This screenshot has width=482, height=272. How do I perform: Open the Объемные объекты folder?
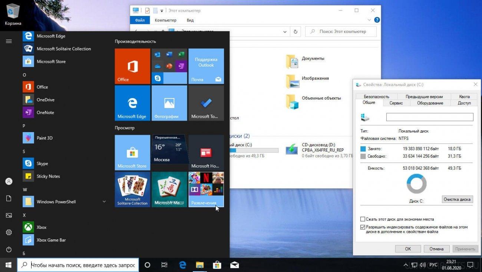coord(314,101)
